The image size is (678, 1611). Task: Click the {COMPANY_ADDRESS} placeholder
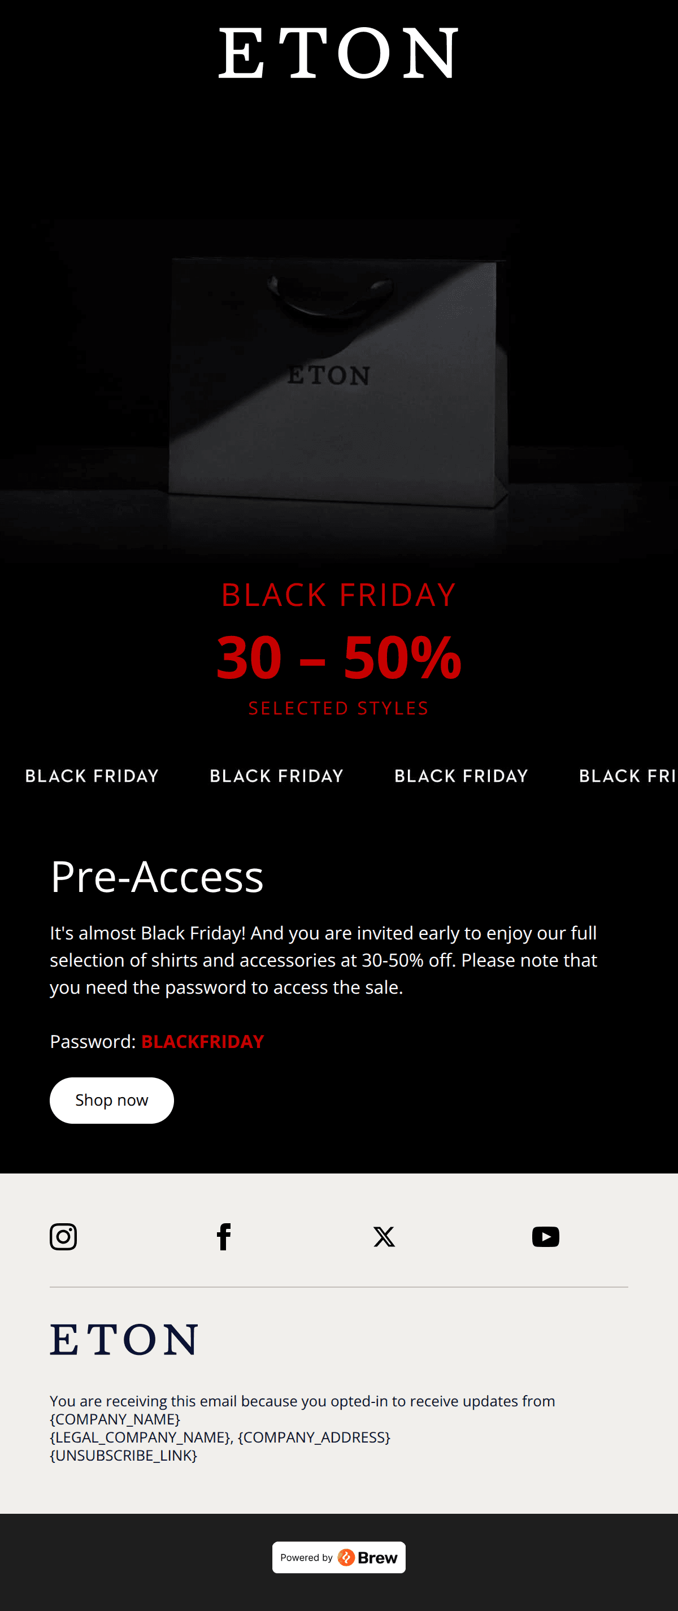click(314, 1437)
